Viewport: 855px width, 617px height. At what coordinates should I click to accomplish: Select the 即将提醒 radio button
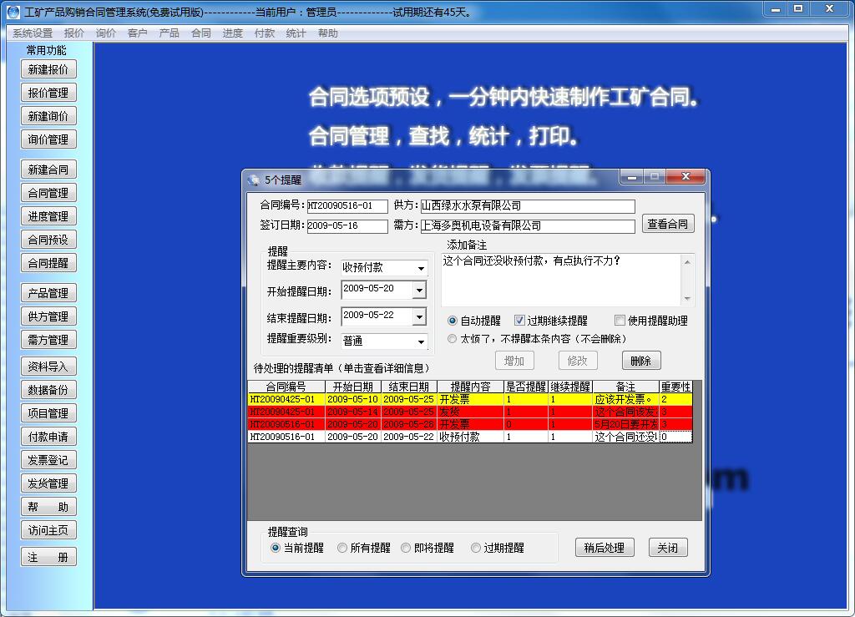406,548
